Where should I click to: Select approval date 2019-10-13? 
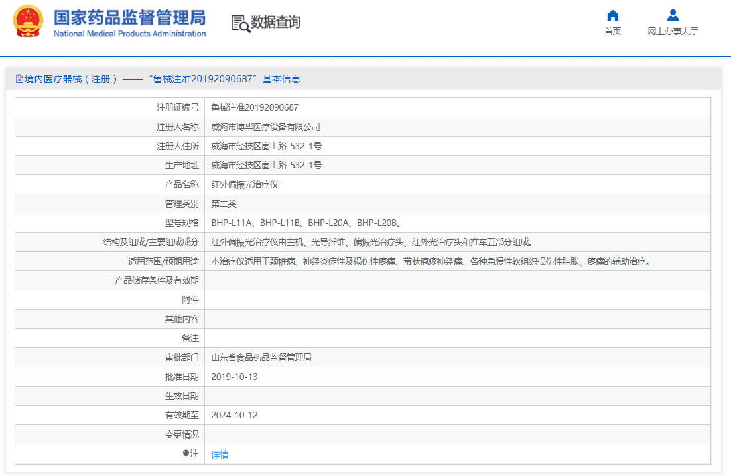tap(234, 377)
